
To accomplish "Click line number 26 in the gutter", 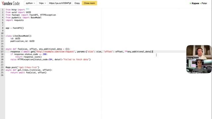I will point(2,75).
